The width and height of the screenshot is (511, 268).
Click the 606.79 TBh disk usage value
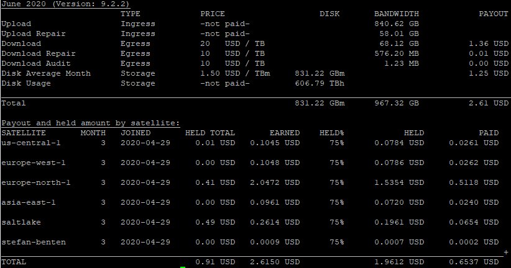point(320,83)
